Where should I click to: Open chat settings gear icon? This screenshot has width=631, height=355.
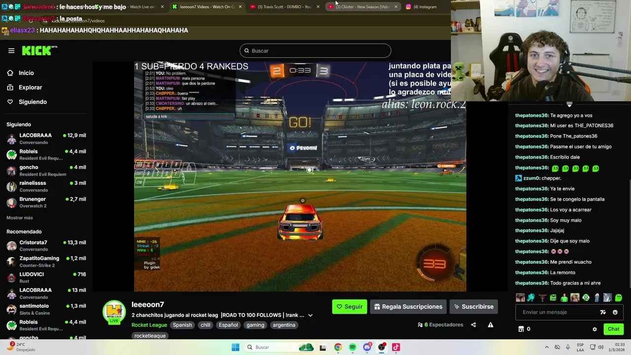(595, 329)
